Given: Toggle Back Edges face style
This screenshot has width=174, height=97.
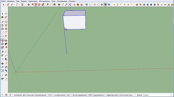Looking at the screenshot, I should pyautogui.click(x=90, y=5).
